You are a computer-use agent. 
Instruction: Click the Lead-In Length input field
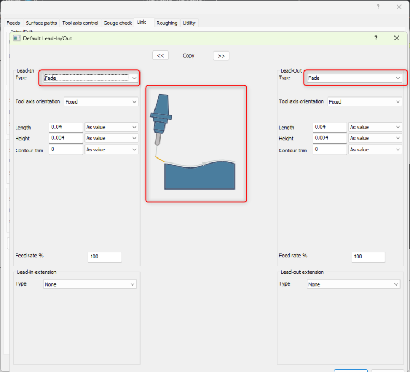point(66,128)
